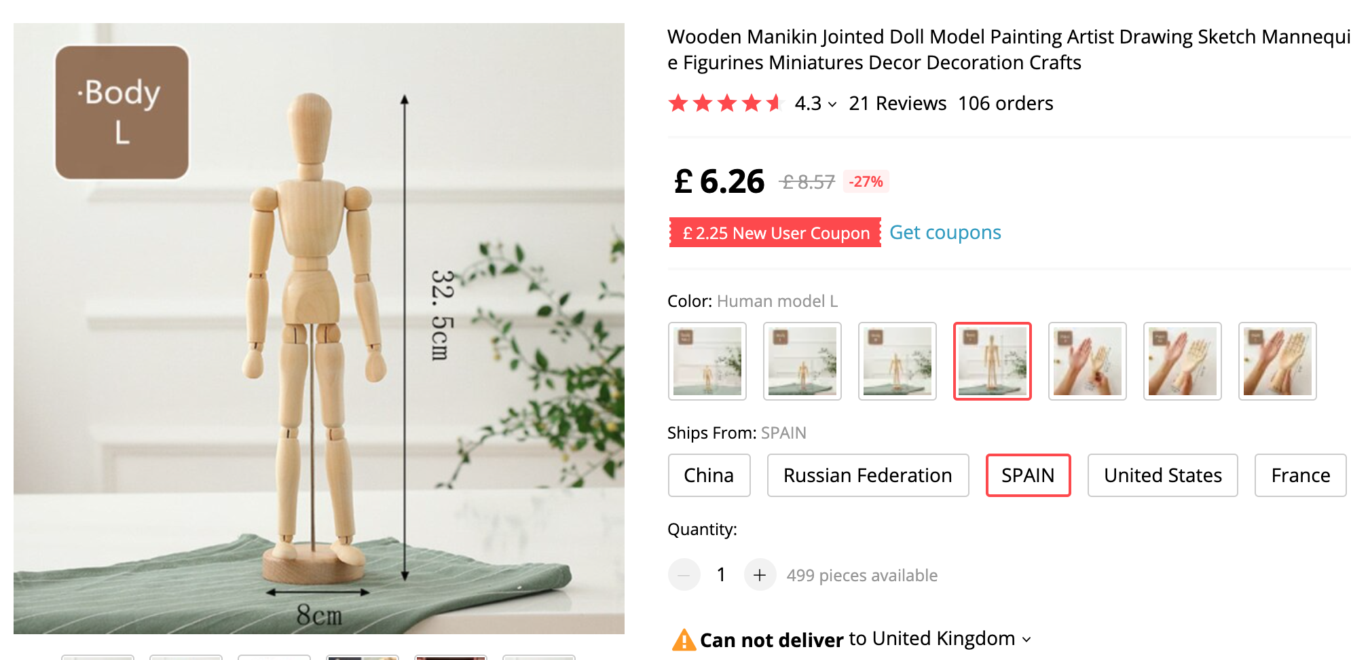
Task: Click the plus icon to increase quantity
Action: 760,575
